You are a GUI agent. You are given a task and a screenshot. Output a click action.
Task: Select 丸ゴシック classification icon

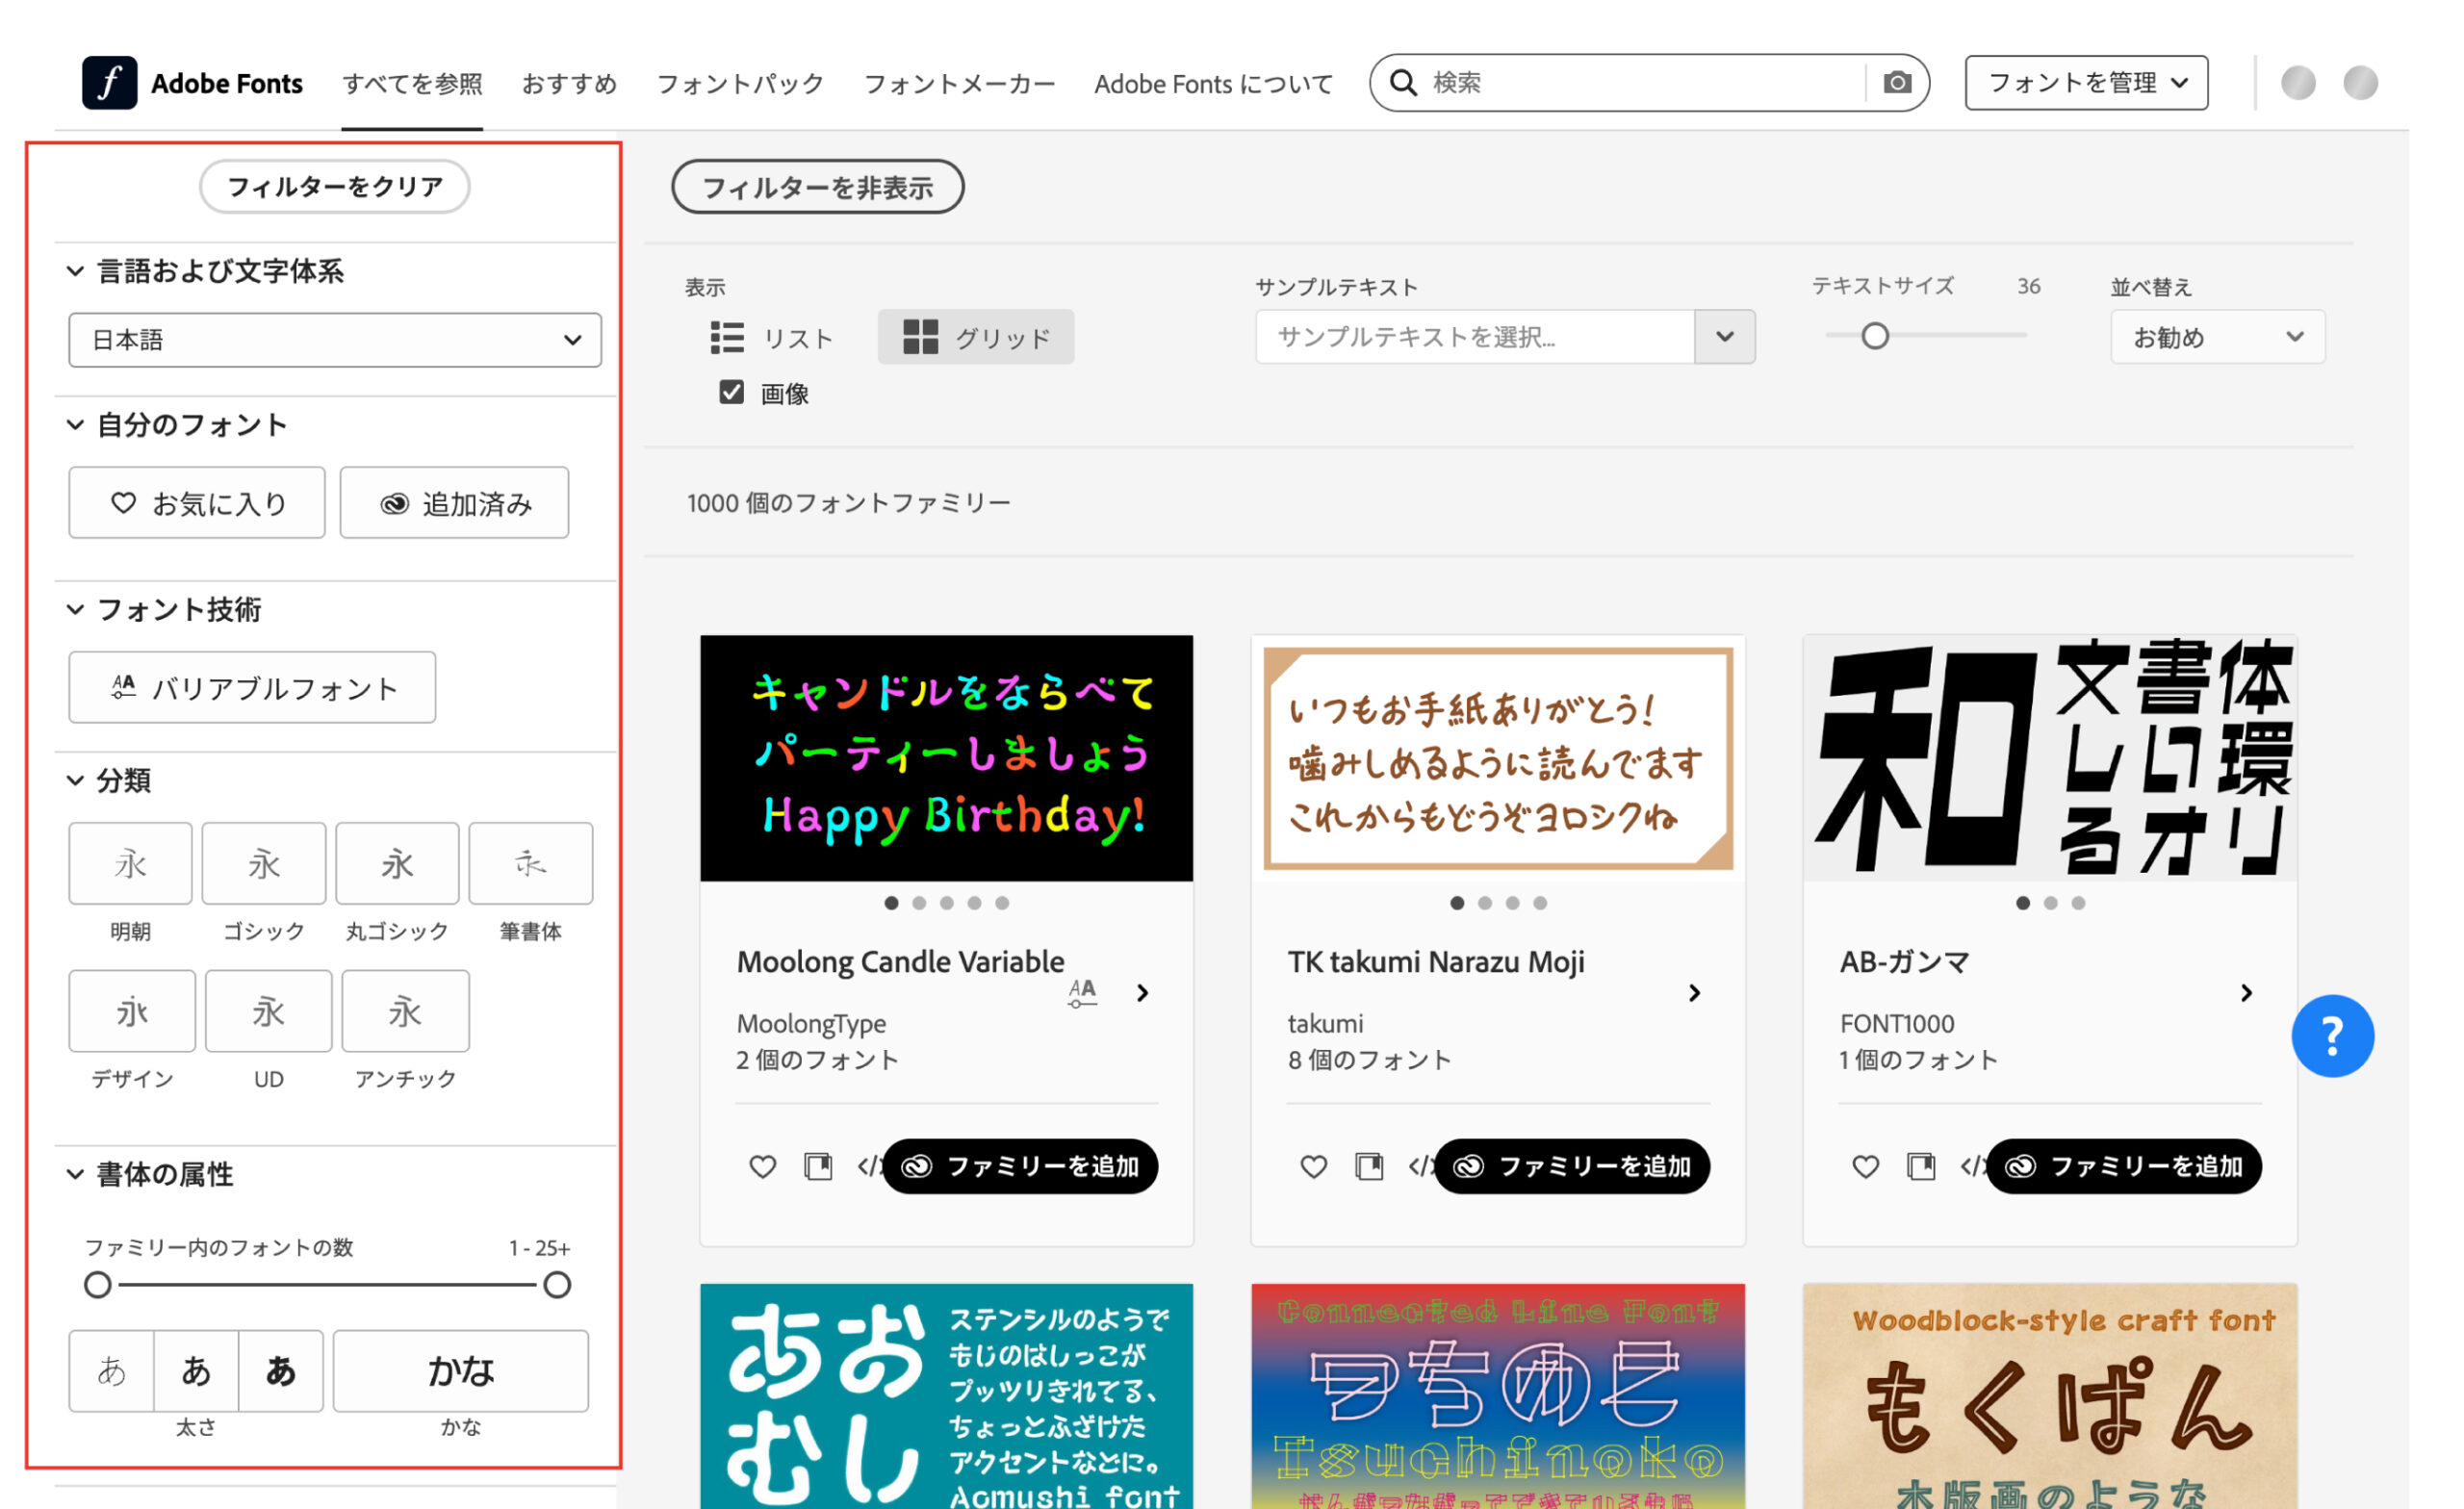click(x=397, y=863)
